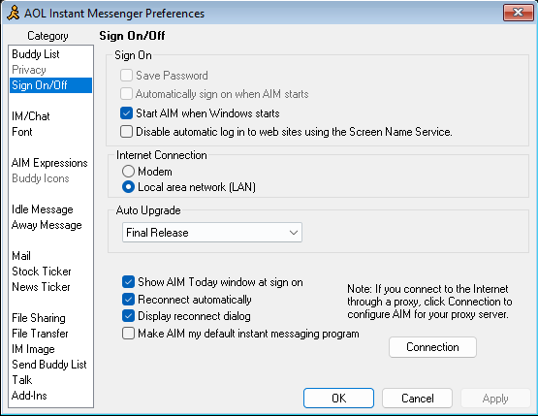Uncheck Show AIM Today window at sign on
The width and height of the screenshot is (538, 416).
coord(128,282)
